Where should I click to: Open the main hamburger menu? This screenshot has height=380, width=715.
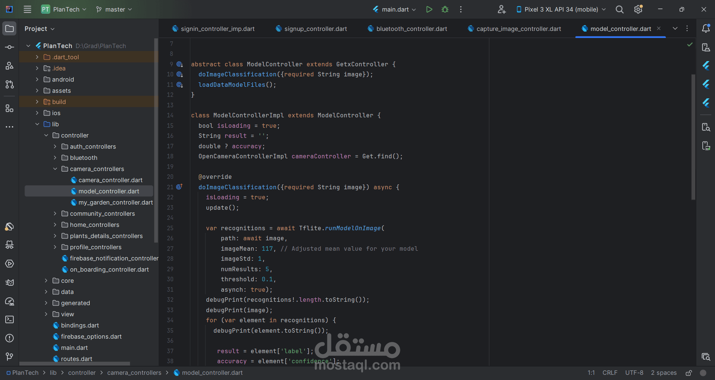click(27, 9)
